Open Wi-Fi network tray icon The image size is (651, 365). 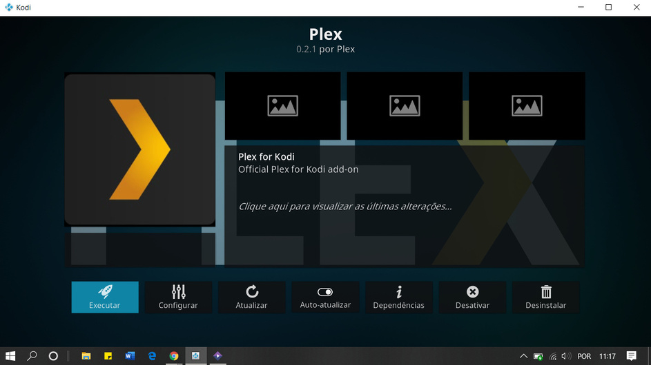click(x=552, y=356)
